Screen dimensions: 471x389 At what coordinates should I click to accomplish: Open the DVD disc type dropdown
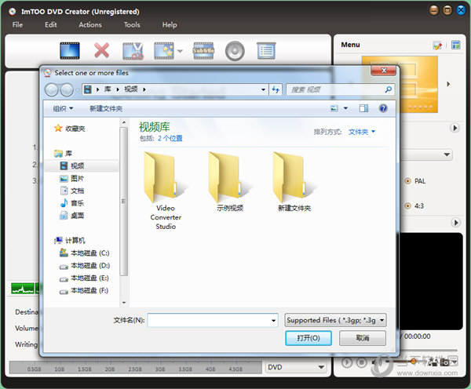(x=296, y=367)
